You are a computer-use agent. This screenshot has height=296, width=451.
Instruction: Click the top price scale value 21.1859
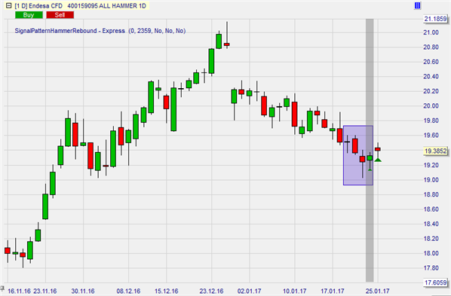436,19
